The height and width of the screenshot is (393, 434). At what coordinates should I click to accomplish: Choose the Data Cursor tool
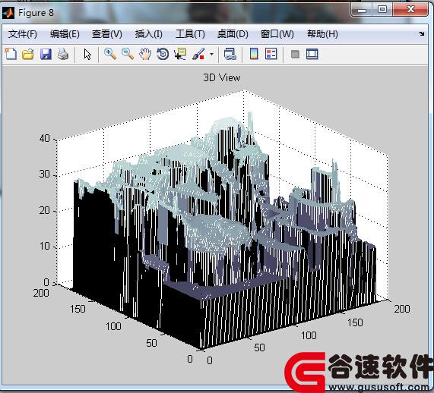click(180, 54)
